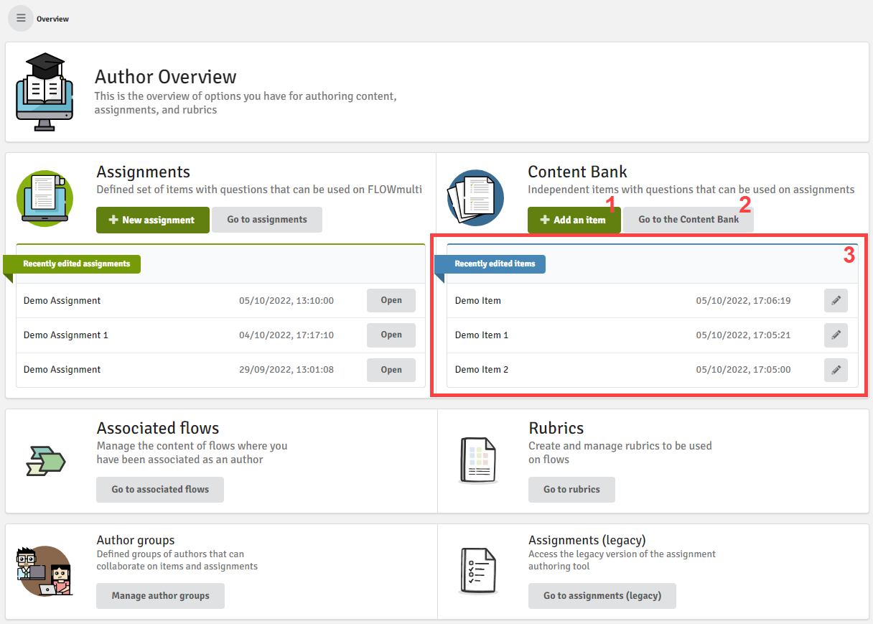Go to the Content Bank
873x624 pixels.
click(x=688, y=220)
